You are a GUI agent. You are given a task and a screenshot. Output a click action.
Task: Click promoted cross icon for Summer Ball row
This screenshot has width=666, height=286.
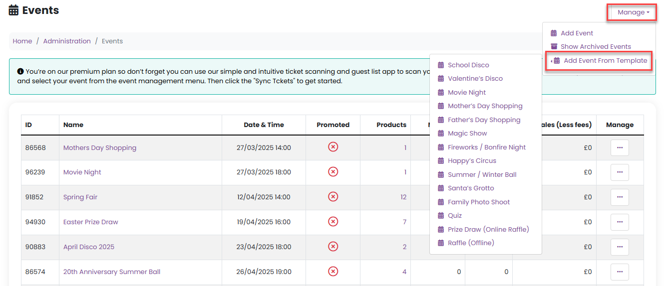pyautogui.click(x=333, y=272)
